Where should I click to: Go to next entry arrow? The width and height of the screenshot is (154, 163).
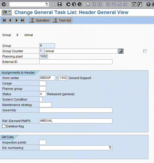coord(16,21)
